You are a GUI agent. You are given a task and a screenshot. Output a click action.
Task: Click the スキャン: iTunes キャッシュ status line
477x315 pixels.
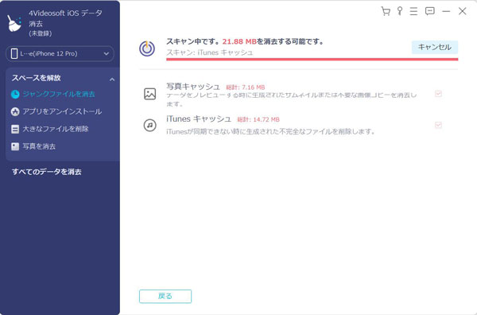tap(210, 52)
